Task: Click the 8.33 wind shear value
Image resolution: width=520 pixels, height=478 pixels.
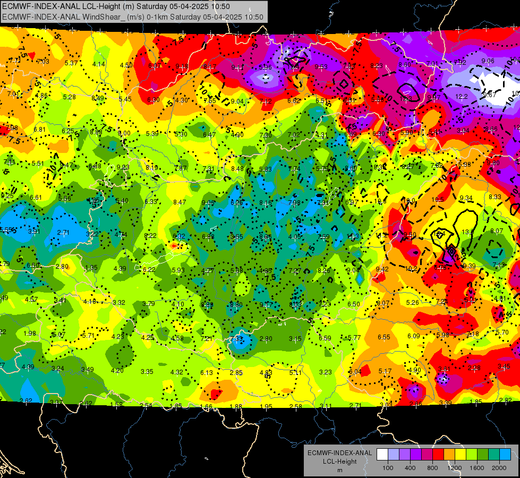Action: pos(495,197)
